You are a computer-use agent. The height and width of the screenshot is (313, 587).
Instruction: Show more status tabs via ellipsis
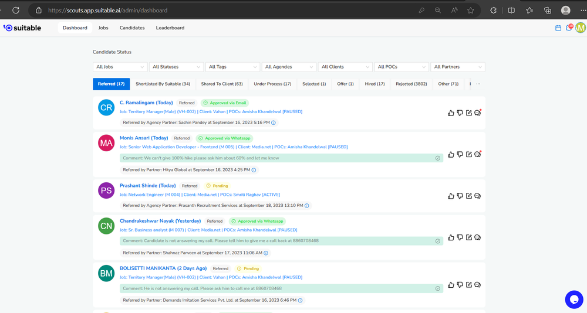(x=478, y=84)
